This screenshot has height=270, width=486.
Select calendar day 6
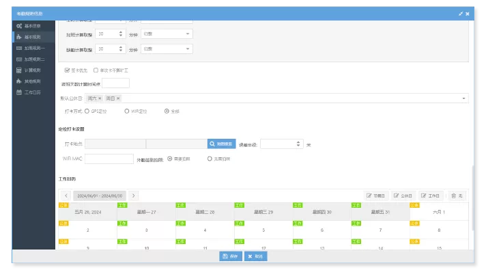pos(322,230)
